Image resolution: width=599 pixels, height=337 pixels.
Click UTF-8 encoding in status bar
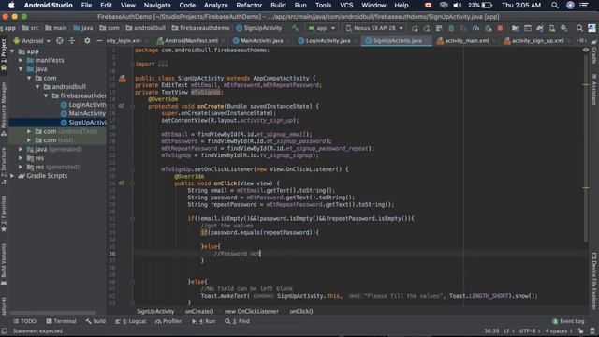pyautogui.click(x=529, y=330)
